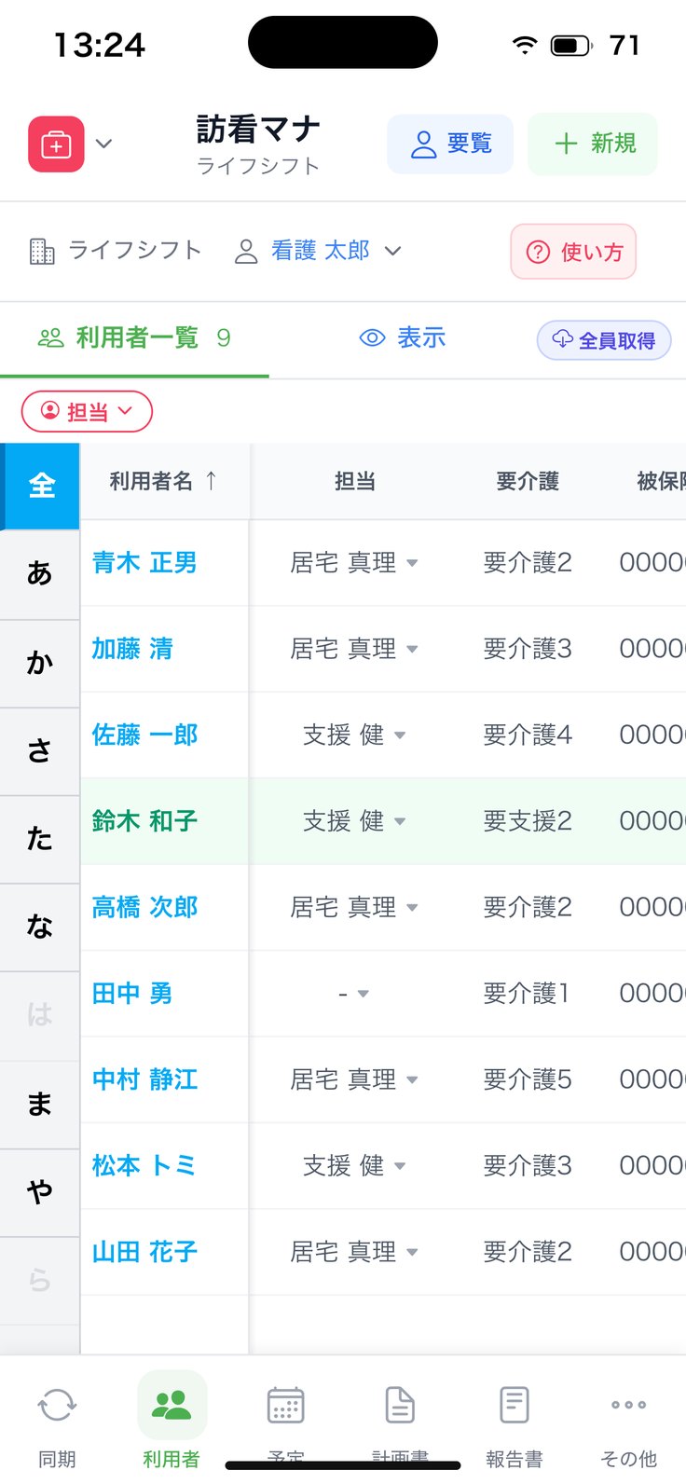The height and width of the screenshot is (1484, 686).
Task: Open 加藤 清 user record
Action: pos(132,649)
